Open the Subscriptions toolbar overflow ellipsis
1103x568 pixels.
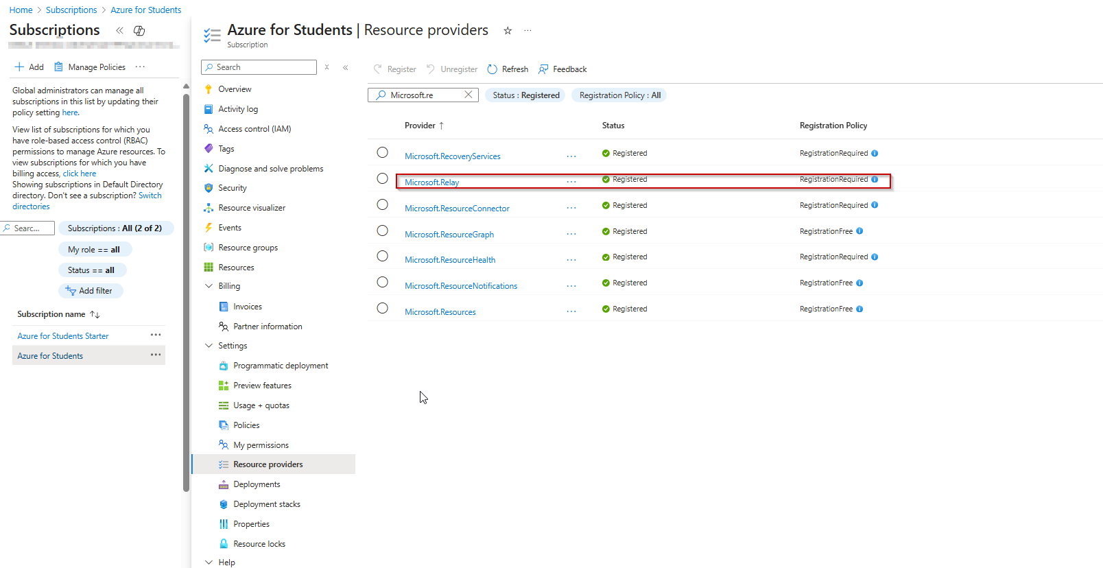pyautogui.click(x=141, y=67)
